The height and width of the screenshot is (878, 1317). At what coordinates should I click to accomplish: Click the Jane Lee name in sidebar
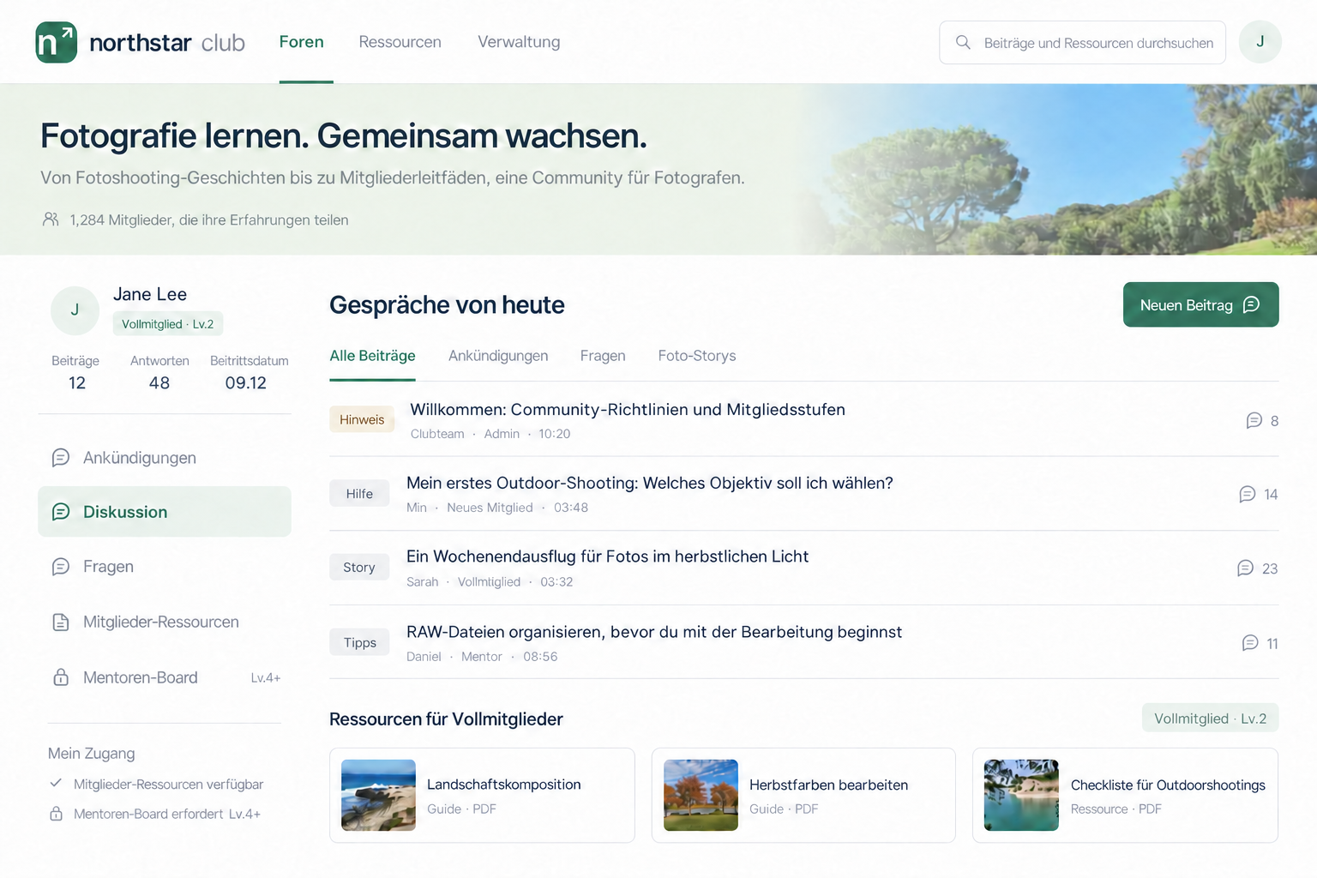coord(150,294)
